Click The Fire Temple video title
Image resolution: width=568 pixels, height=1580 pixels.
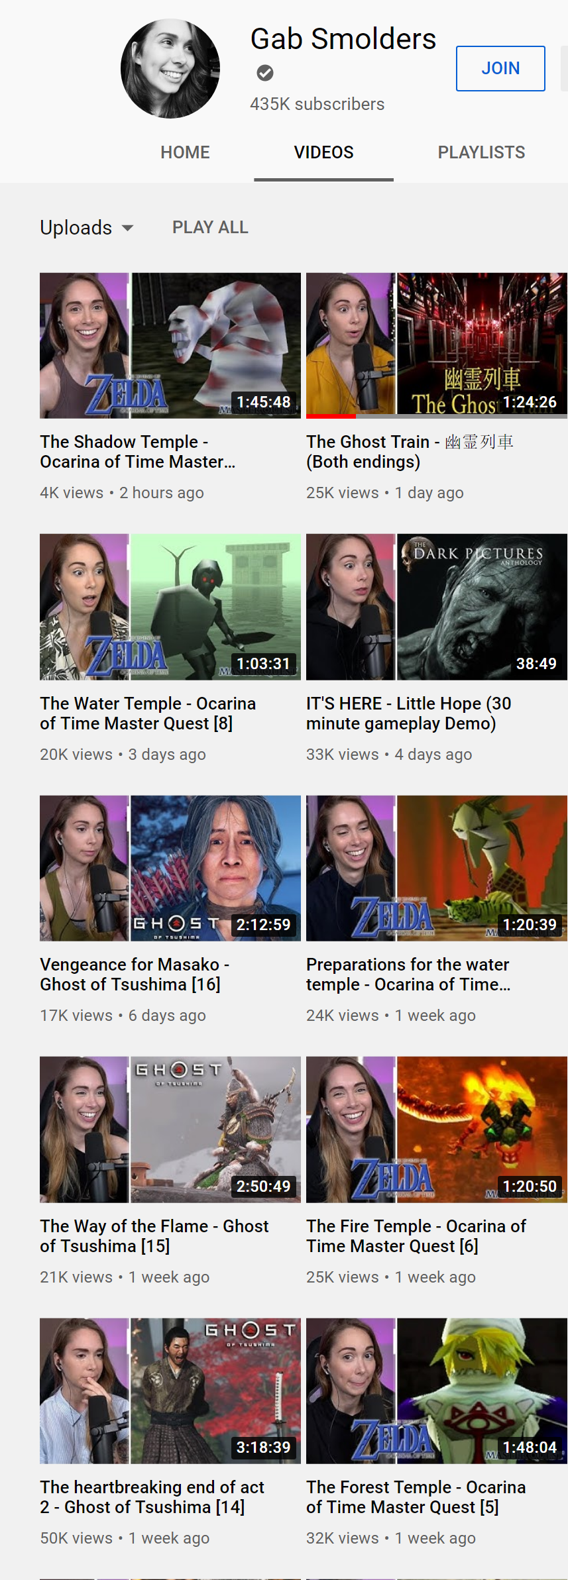pyautogui.click(x=416, y=1236)
